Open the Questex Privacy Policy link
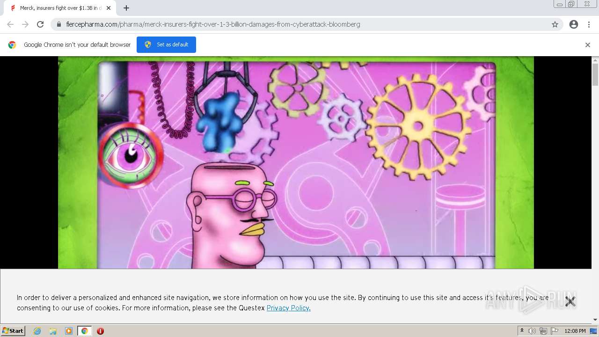599x337 pixels. pyautogui.click(x=288, y=308)
